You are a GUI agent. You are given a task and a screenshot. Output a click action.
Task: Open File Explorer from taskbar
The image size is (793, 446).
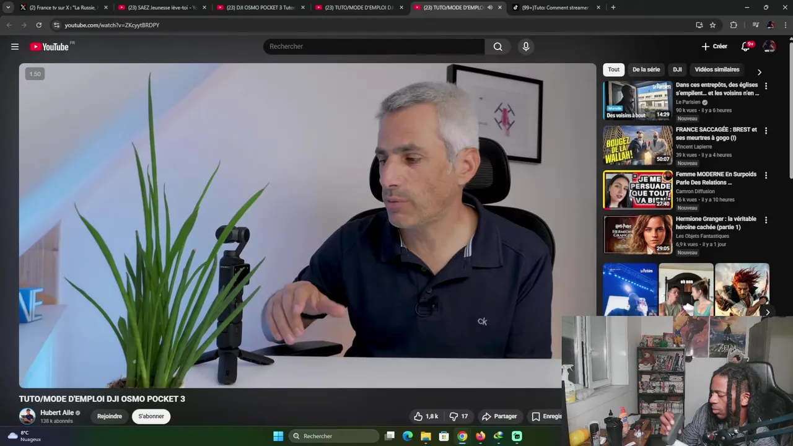coord(426,436)
